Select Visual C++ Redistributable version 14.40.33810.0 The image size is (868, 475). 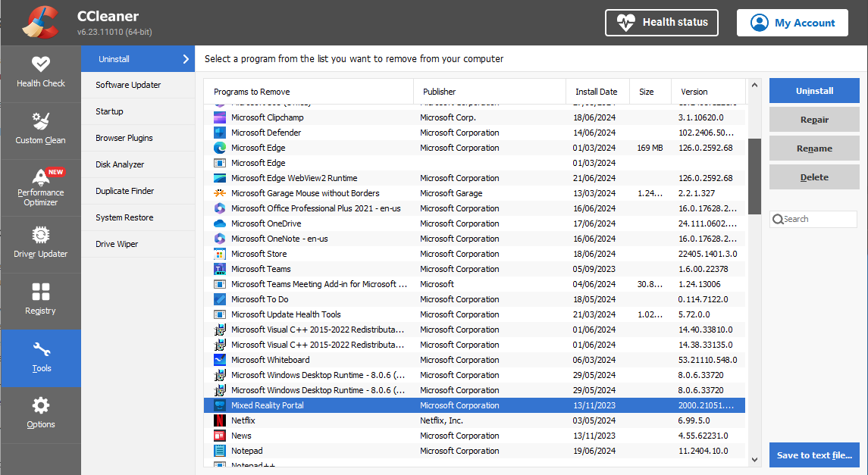click(475, 330)
